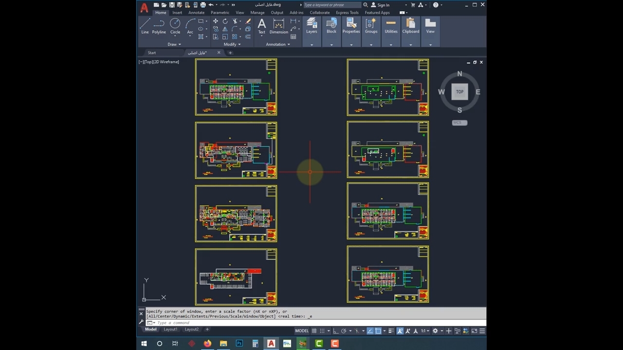Choose the Circle tool in Draw panel
The height and width of the screenshot is (350, 623).
[x=175, y=26]
